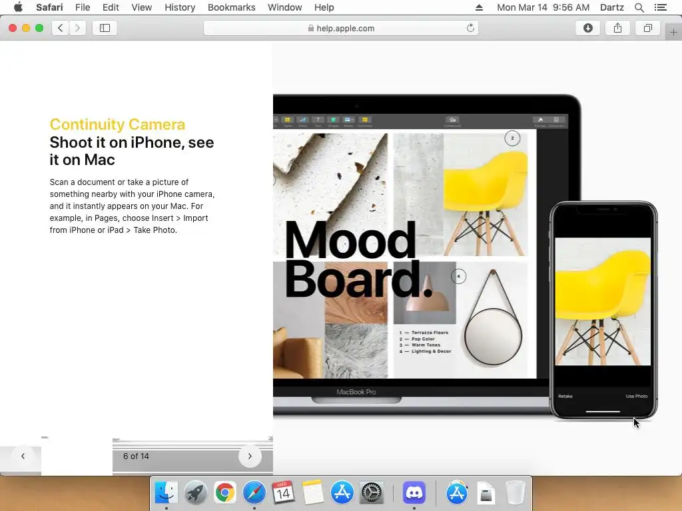This screenshot has width=682, height=511.
Task: Open Google Chrome from the Dock
Action: (x=224, y=493)
